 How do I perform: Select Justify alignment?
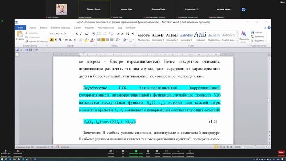click(x=112, y=40)
